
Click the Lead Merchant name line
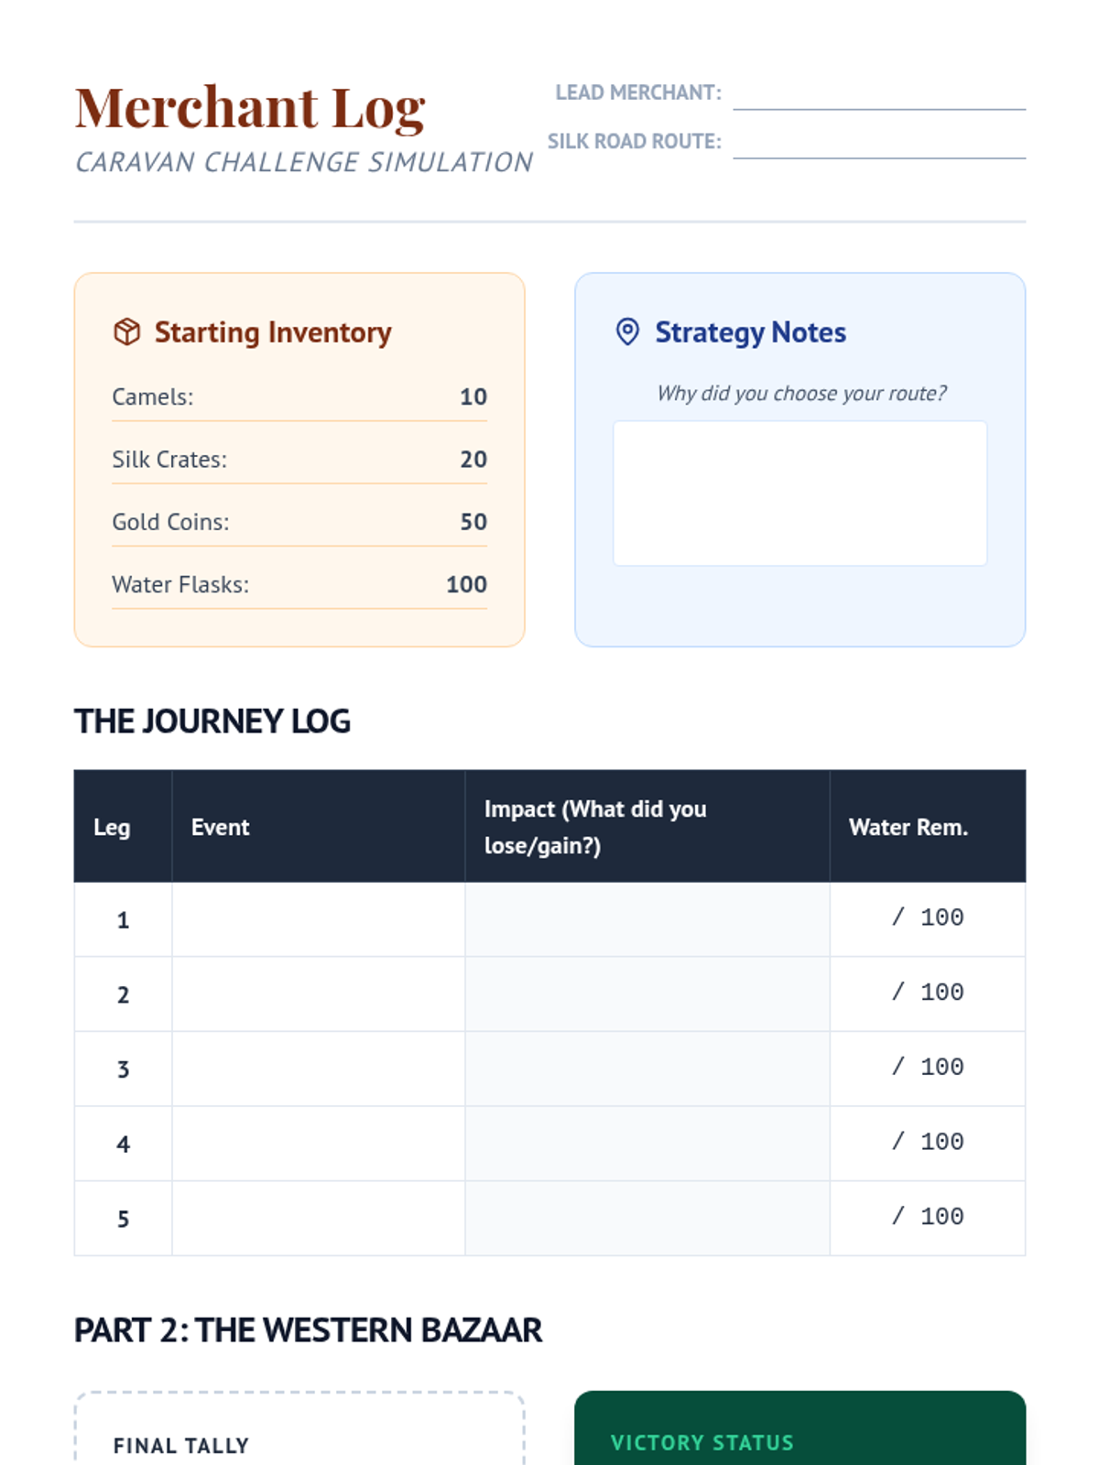[x=878, y=95]
